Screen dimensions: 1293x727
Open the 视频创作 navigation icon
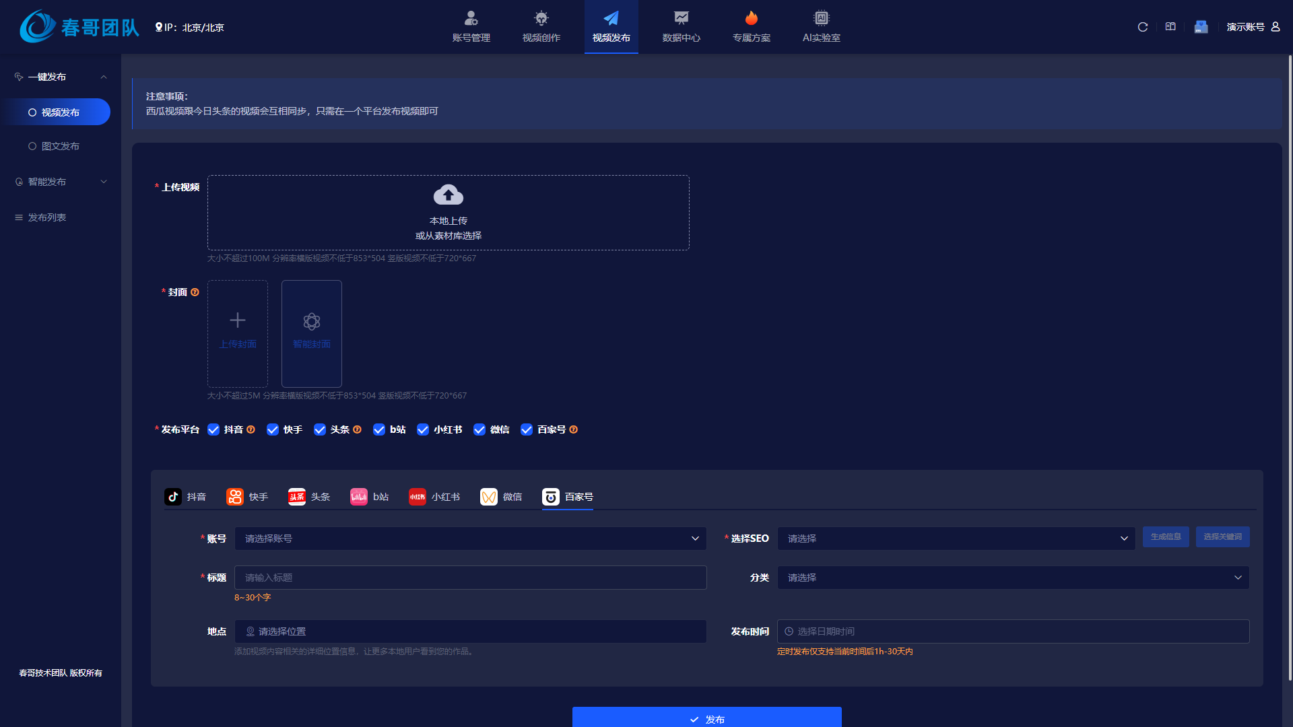[x=541, y=18]
